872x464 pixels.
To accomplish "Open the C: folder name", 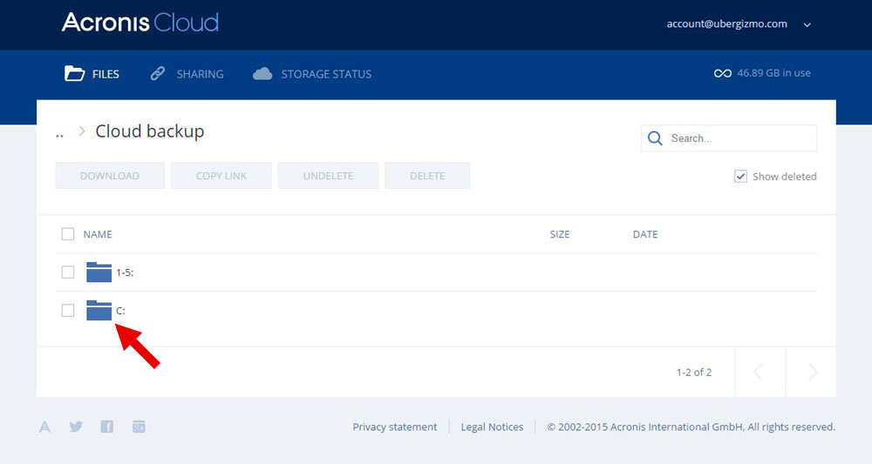I will point(120,311).
